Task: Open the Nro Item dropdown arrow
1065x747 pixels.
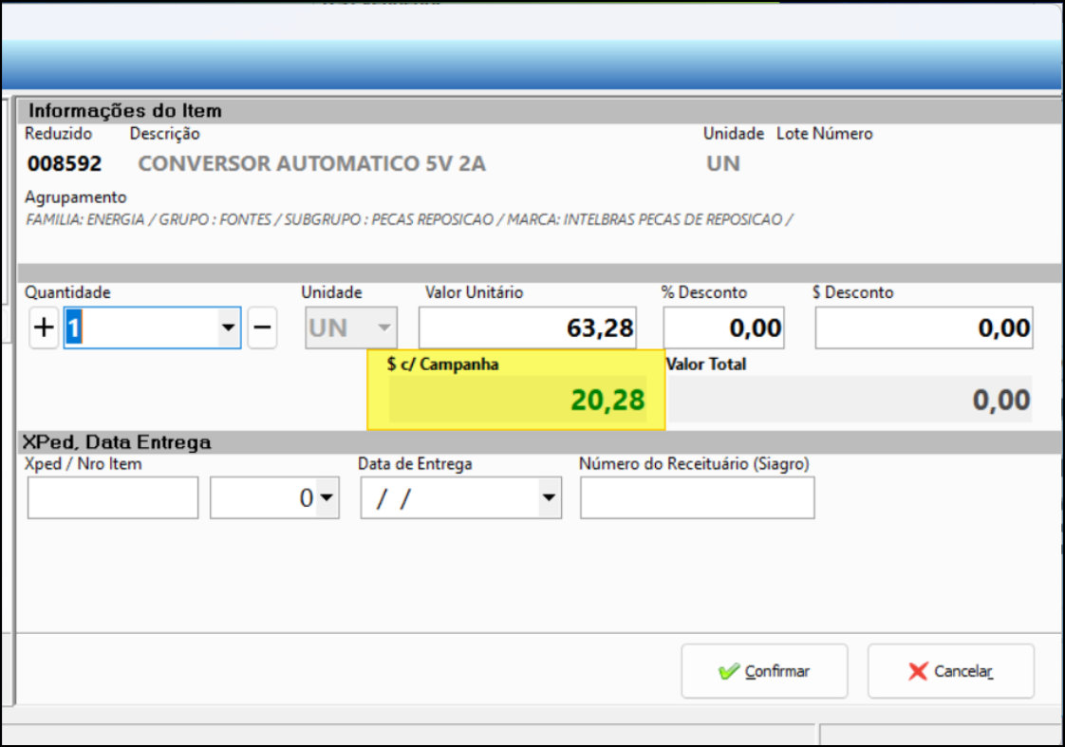Action: tap(327, 497)
